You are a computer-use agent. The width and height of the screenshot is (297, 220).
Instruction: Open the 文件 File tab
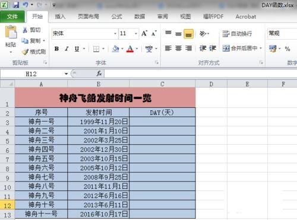click(x=12, y=17)
